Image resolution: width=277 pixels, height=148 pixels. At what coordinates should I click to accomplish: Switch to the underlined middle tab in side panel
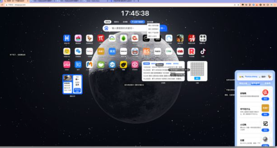click(255, 83)
